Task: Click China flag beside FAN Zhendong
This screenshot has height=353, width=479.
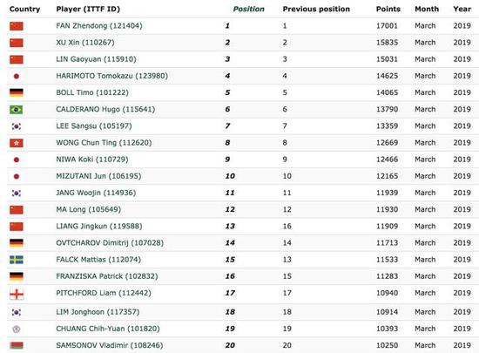Action: click(17, 26)
